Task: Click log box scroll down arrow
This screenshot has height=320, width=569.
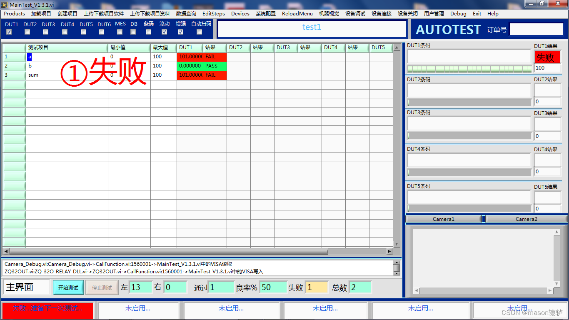Action: pyautogui.click(x=397, y=273)
